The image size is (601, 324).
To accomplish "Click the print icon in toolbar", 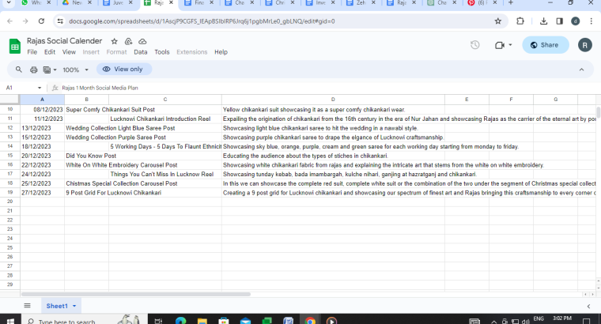I will click(x=33, y=70).
